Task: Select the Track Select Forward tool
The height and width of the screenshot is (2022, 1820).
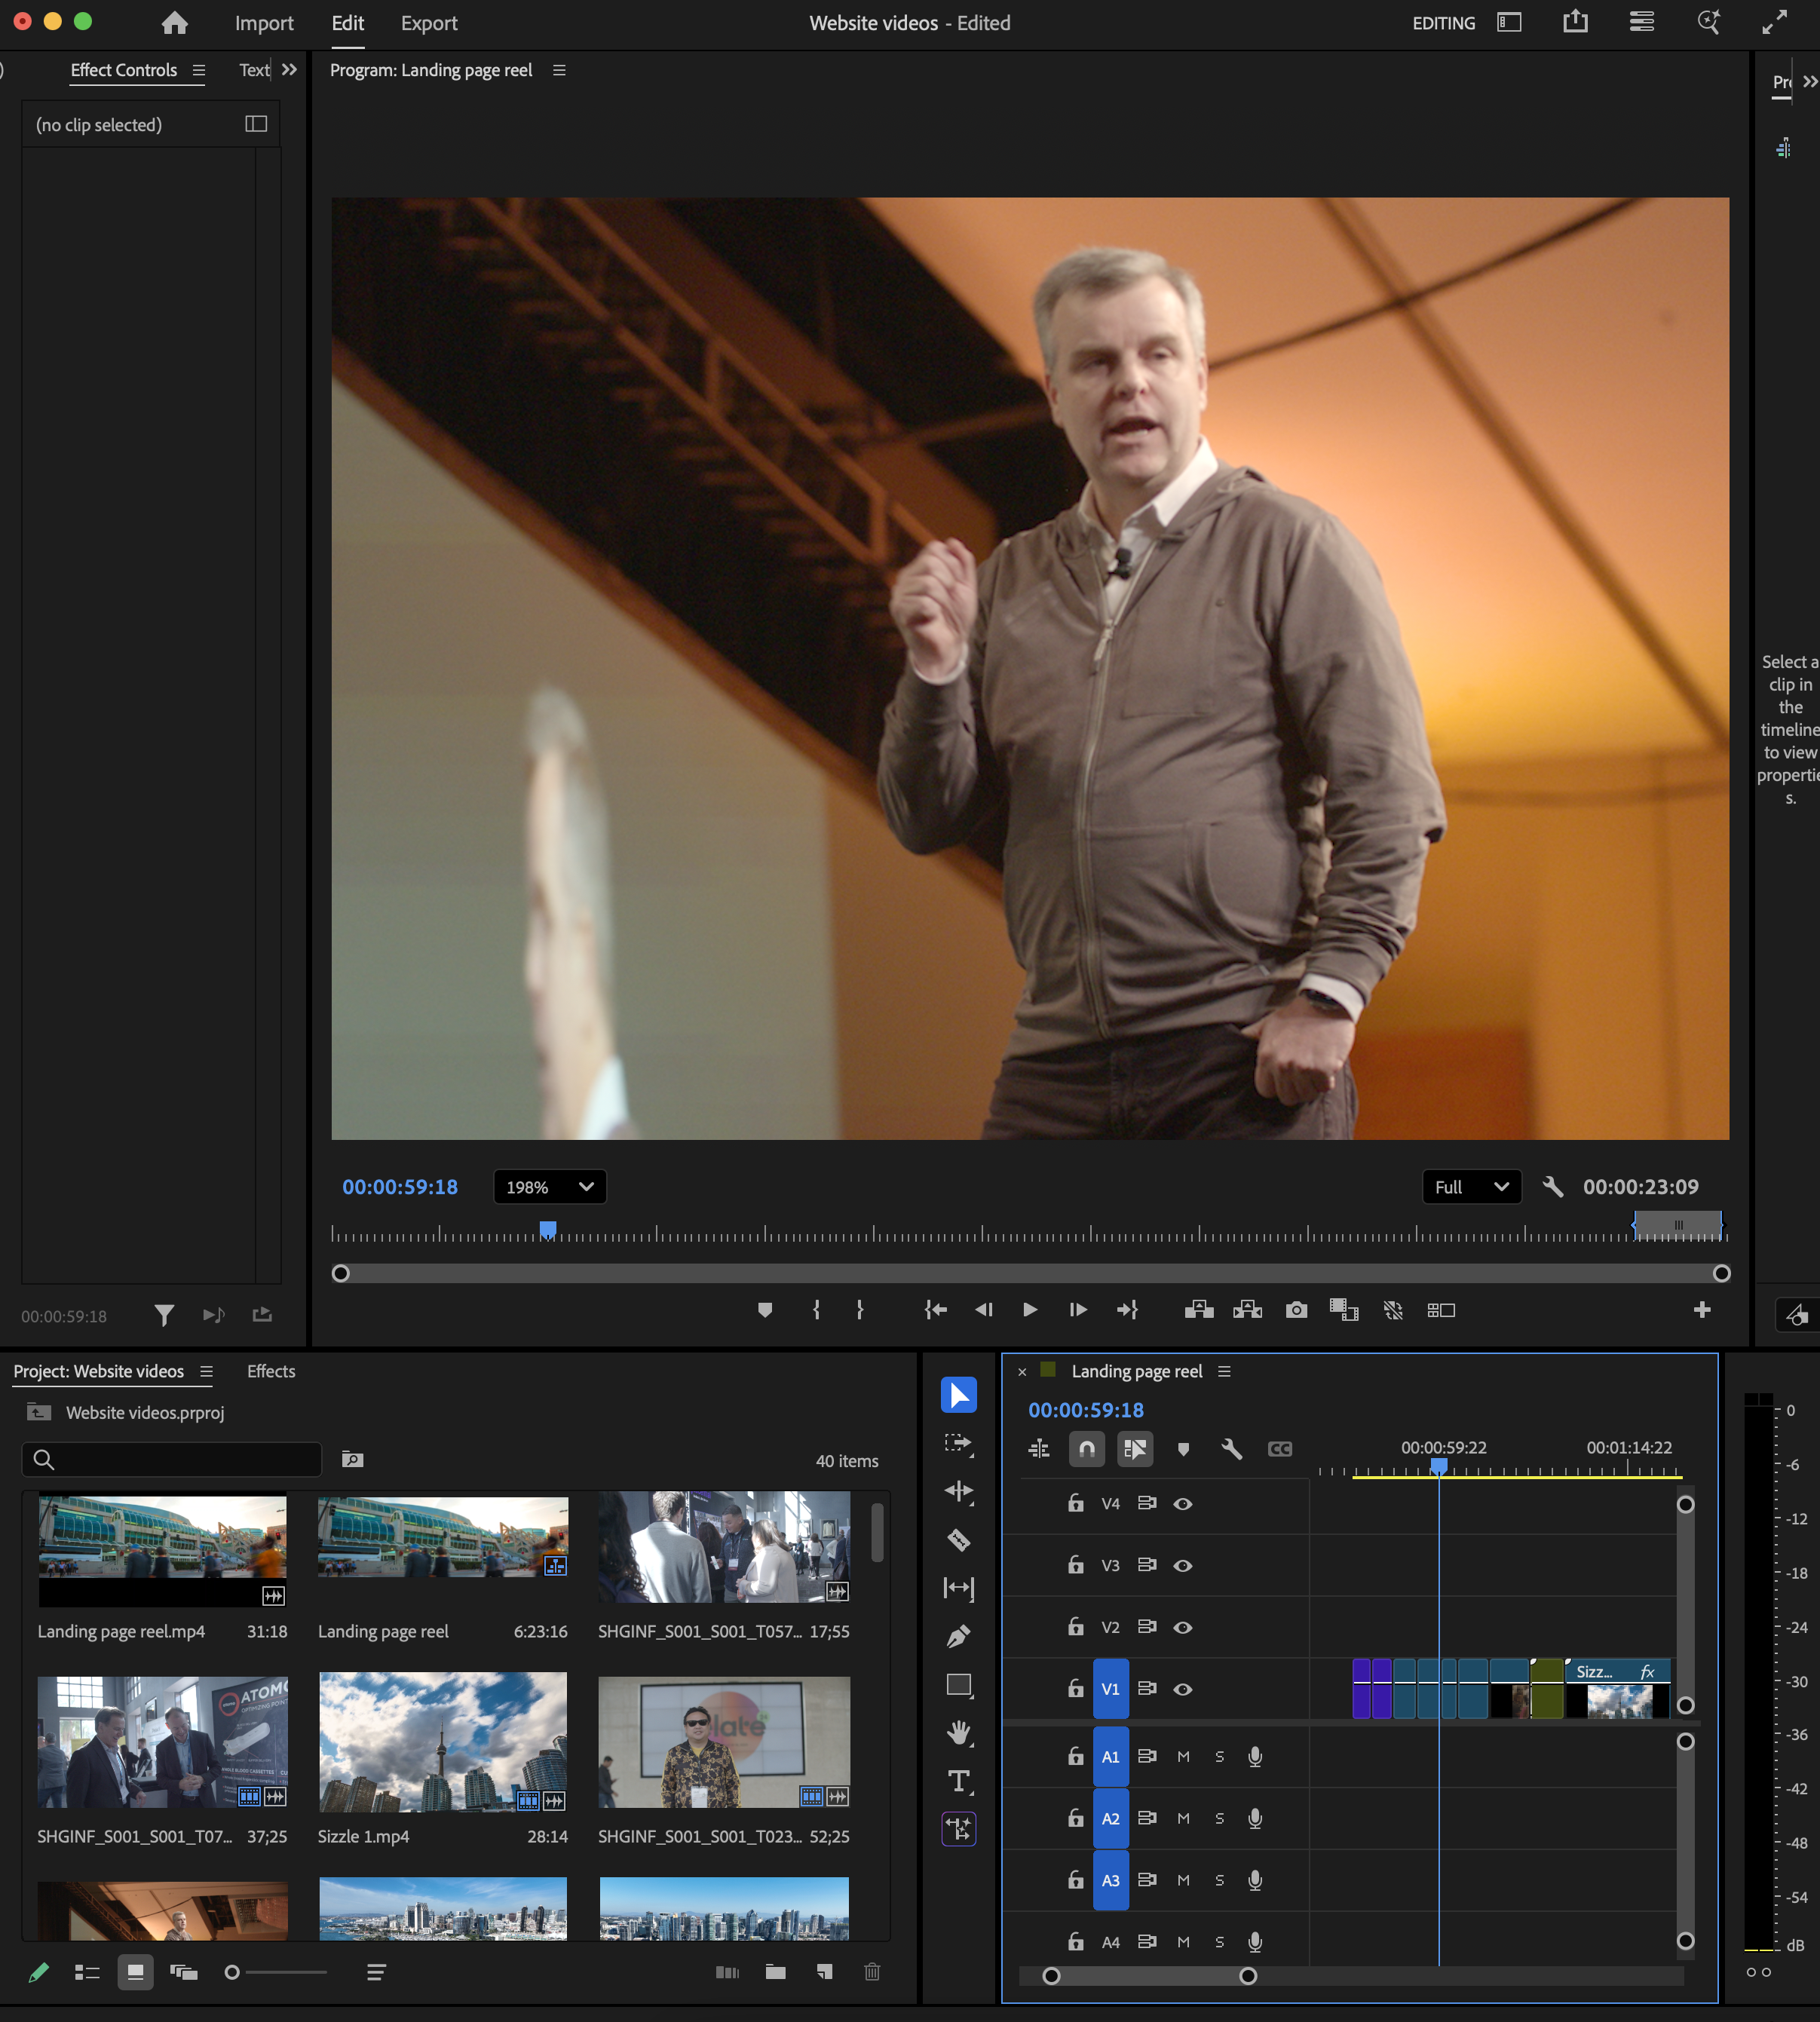Action: pyautogui.click(x=958, y=1443)
